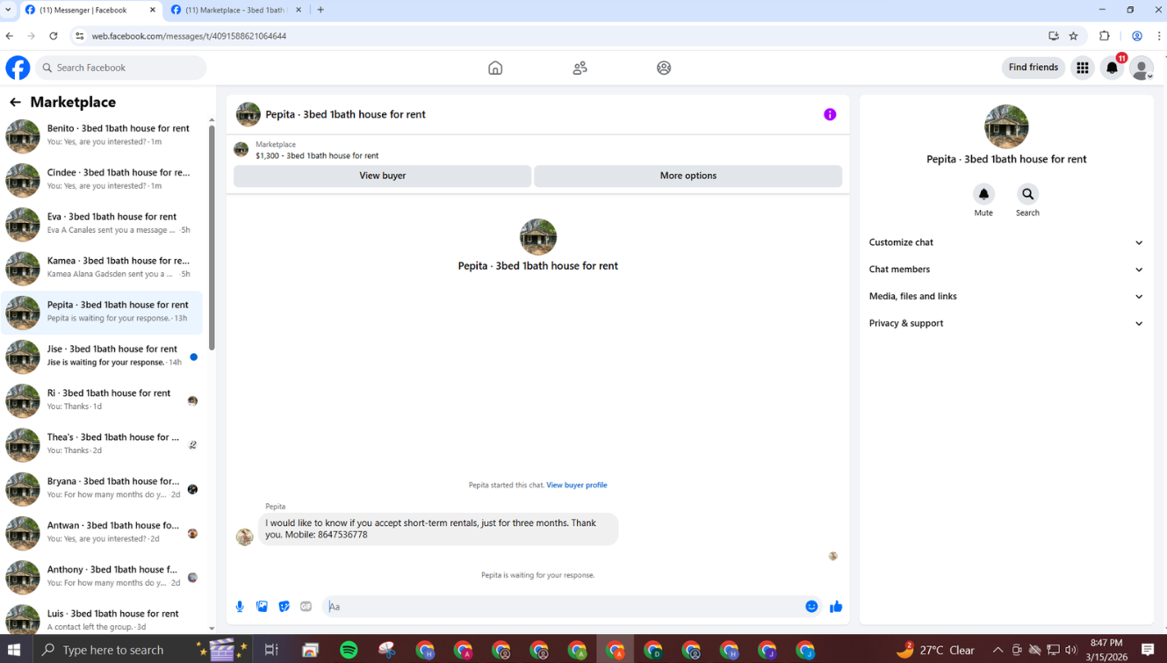
Task: Open the account profile picture menu
Action: [x=1142, y=68]
